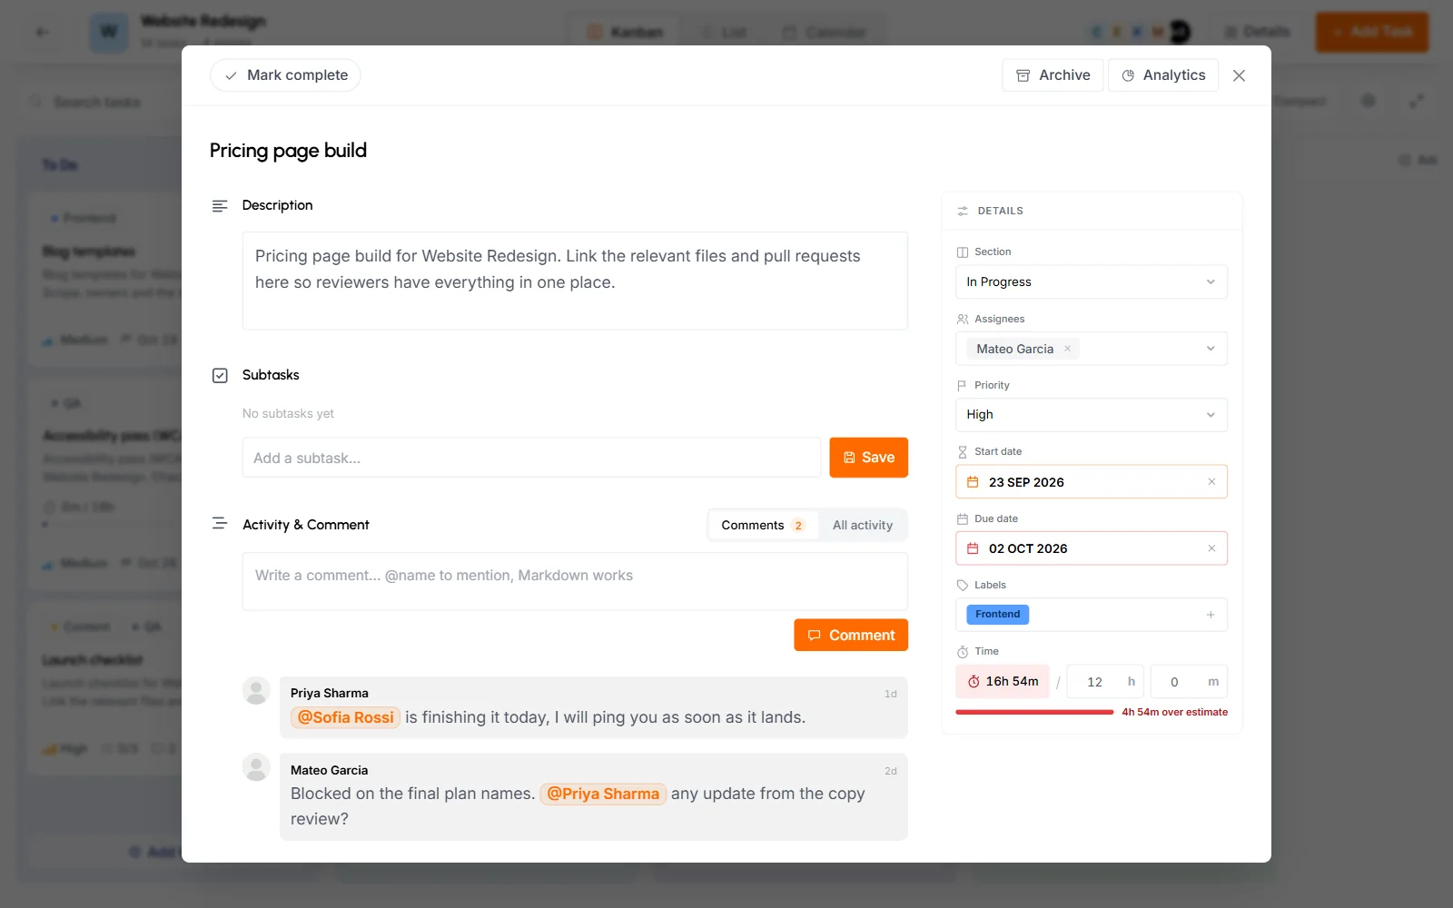
Task: Click the back arrow in background window
Action: [x=42, y=32]
